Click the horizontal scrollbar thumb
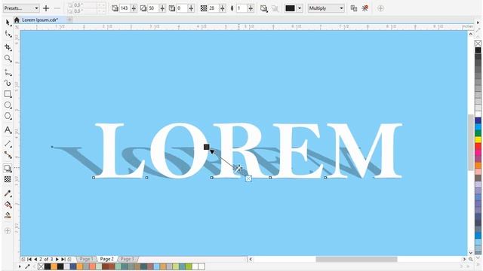Image resolution: width=483 pixels, height=271 pixels. [356, 259]
